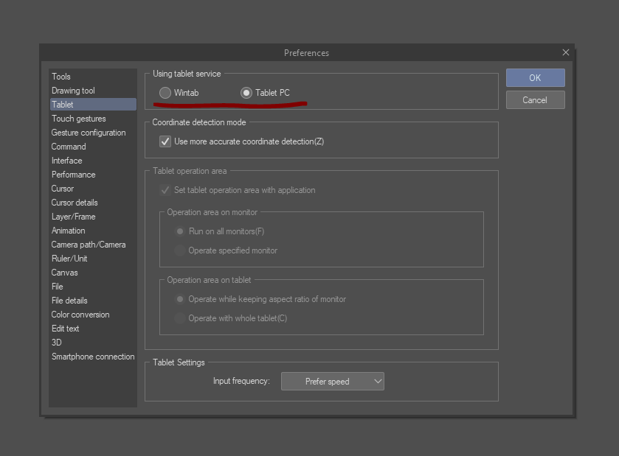Go to Camera path/Camera settings
This screenshot has height=456, width=619.
coord(89,245)
